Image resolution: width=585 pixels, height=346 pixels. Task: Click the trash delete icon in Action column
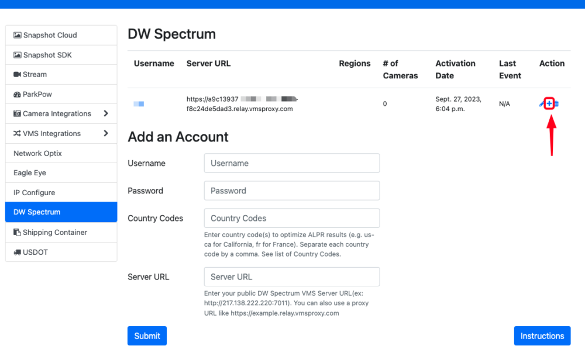coord(556,103)
